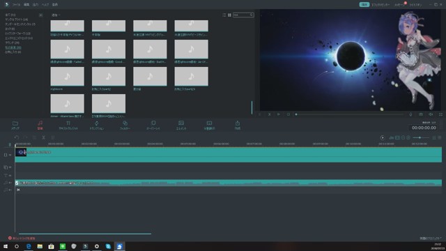This screenshot has width=446, height=251.
Task: Open the Overlays tab icon
Action: click(x=153, y=123)
